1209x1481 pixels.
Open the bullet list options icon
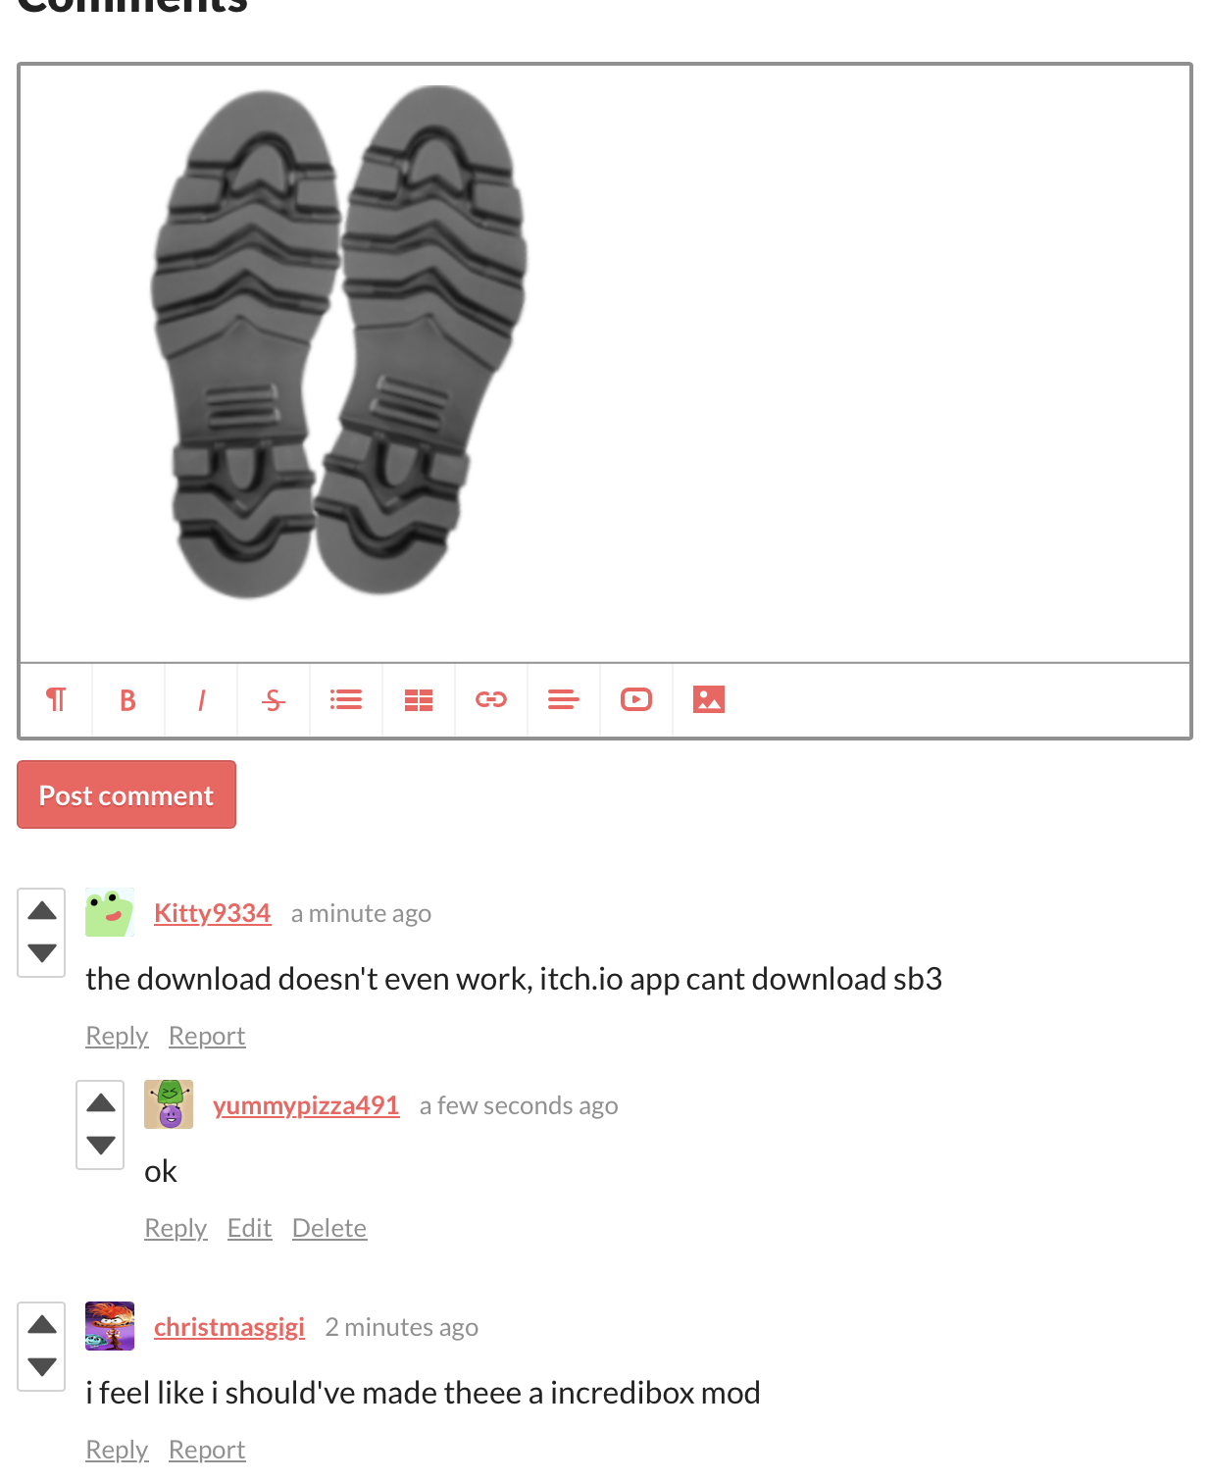pyautogui.click(x=346, y=699)
